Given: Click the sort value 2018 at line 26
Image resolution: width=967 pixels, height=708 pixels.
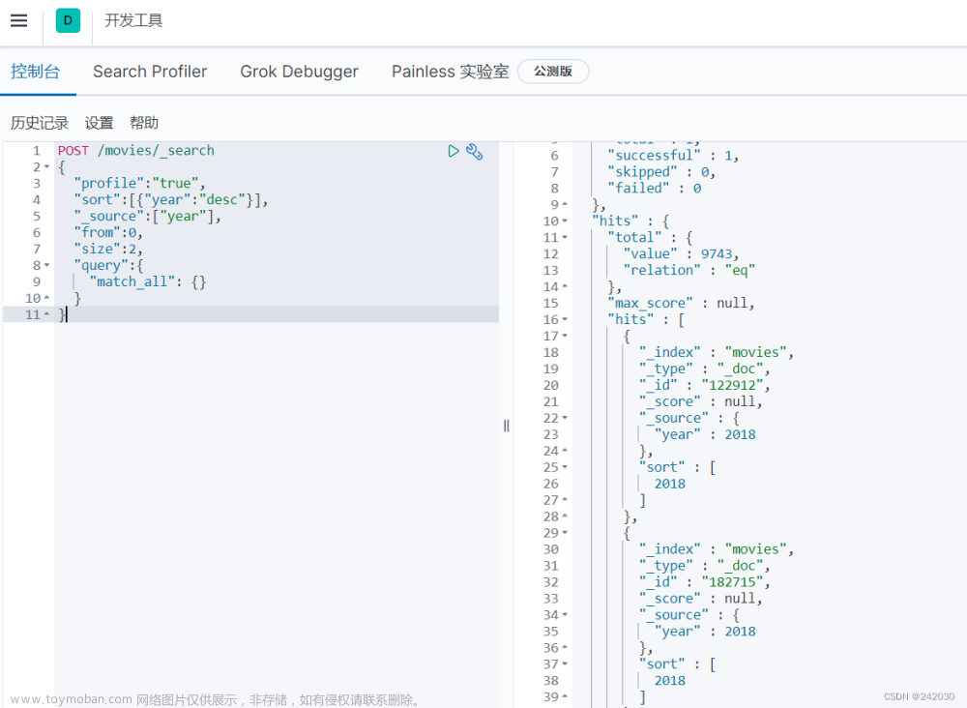Looking at the screenshot, I should tap(670, 484).
